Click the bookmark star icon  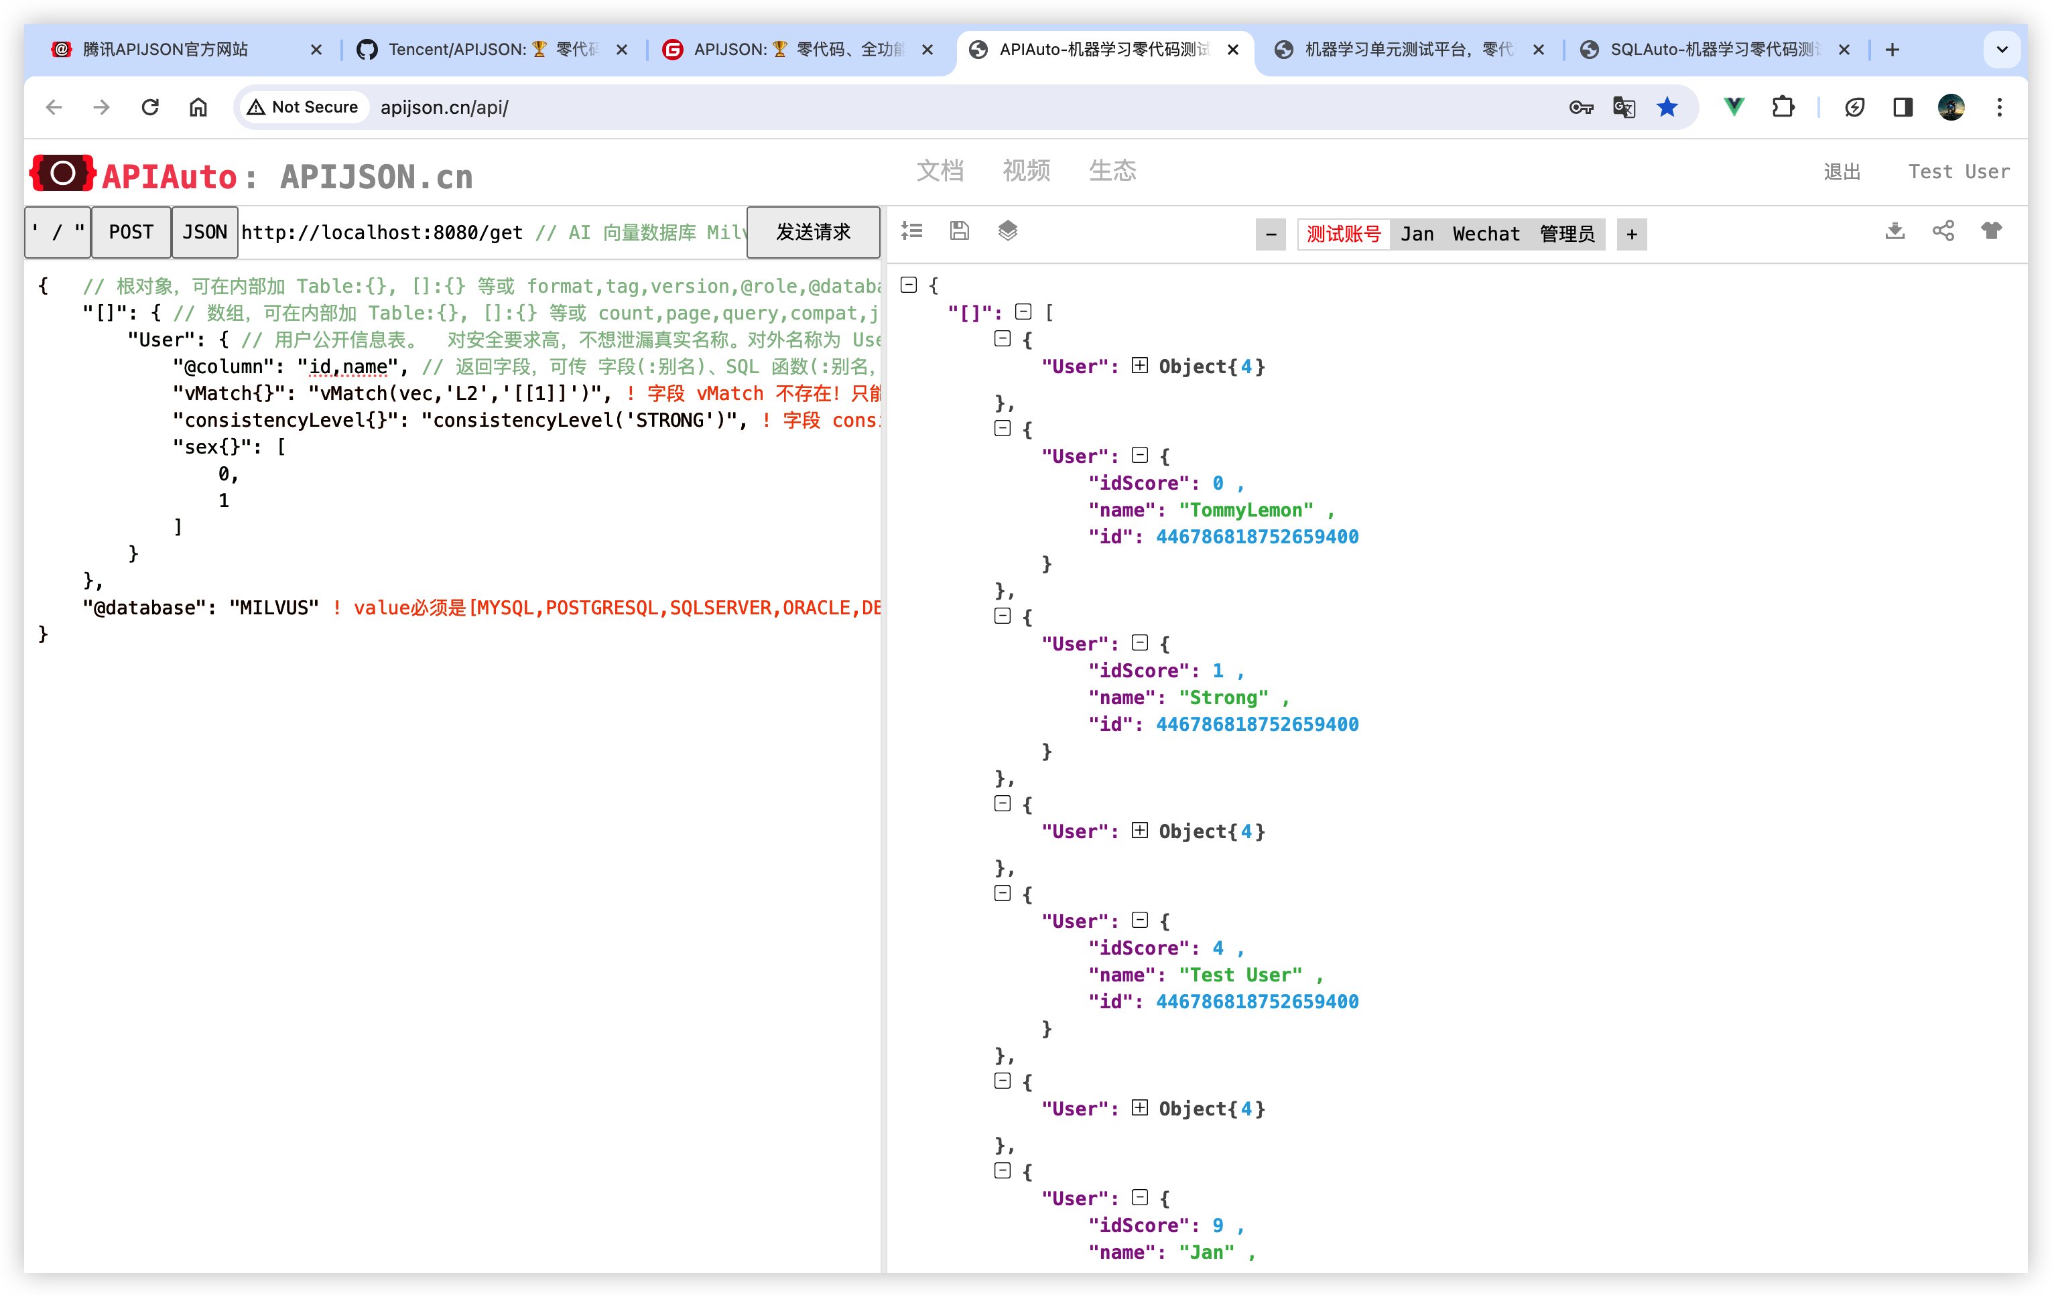click(1667, 107)
